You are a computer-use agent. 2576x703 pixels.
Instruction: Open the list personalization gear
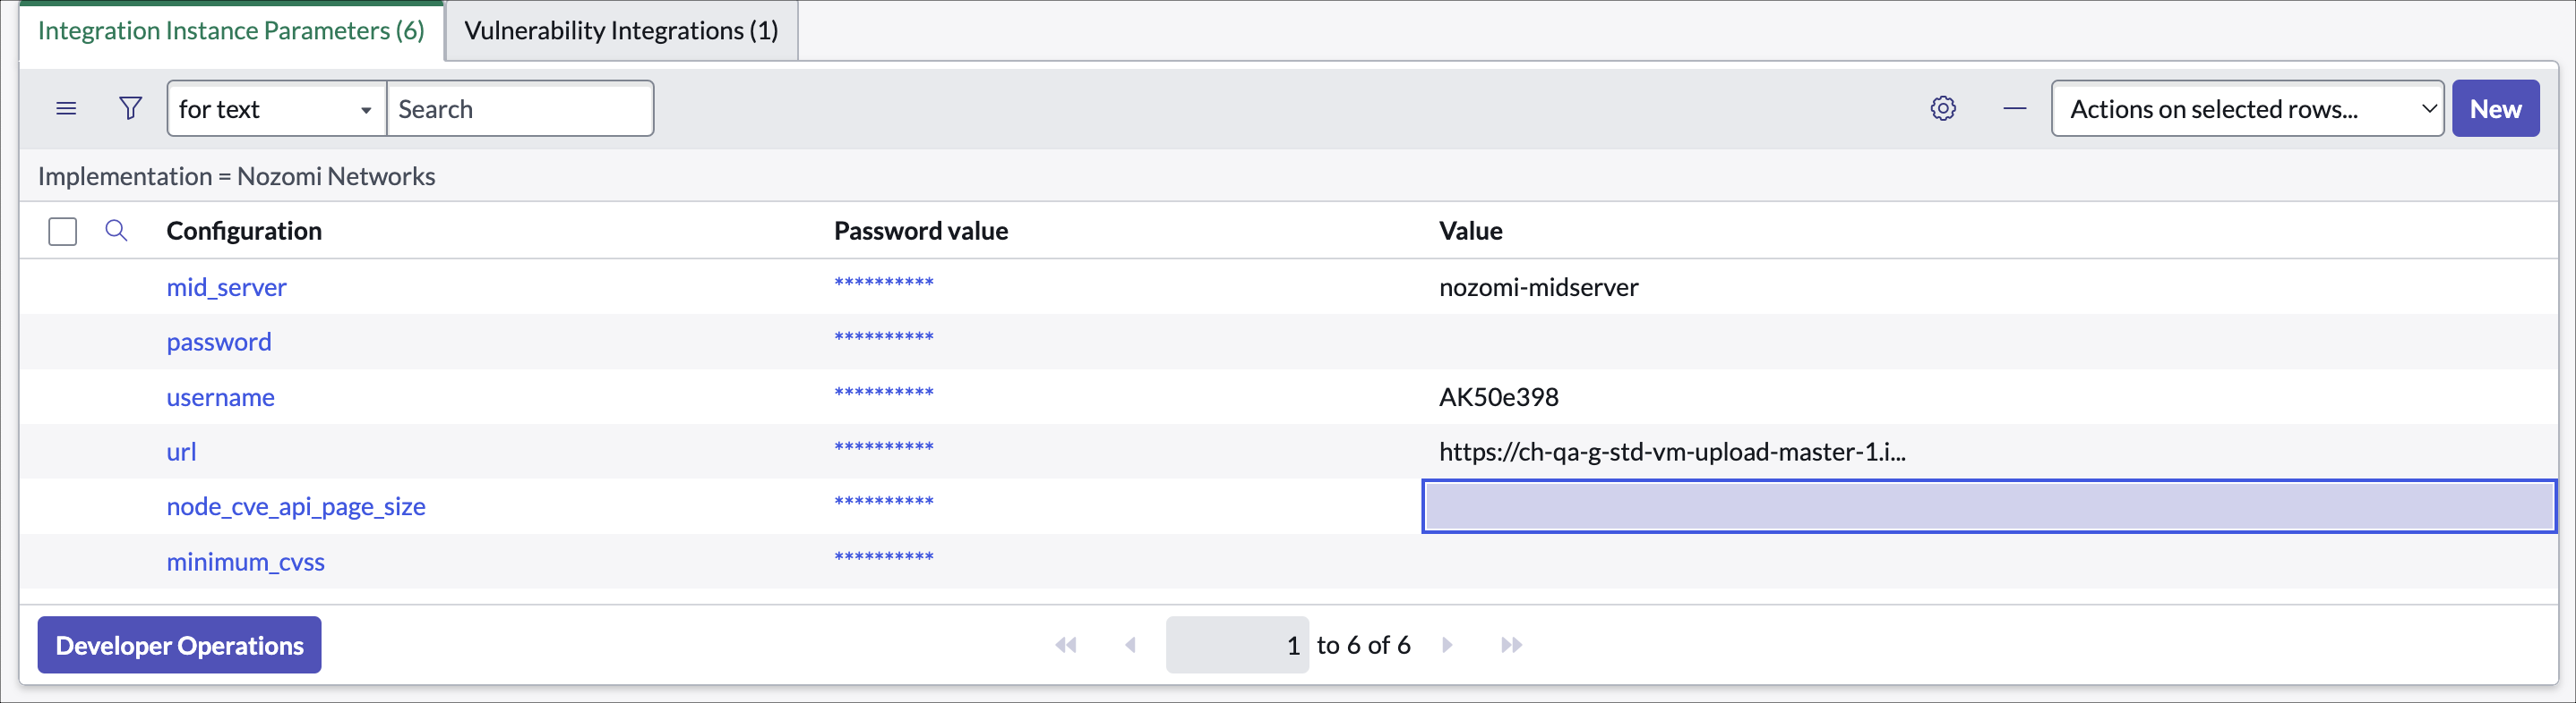pos(1943,108)
